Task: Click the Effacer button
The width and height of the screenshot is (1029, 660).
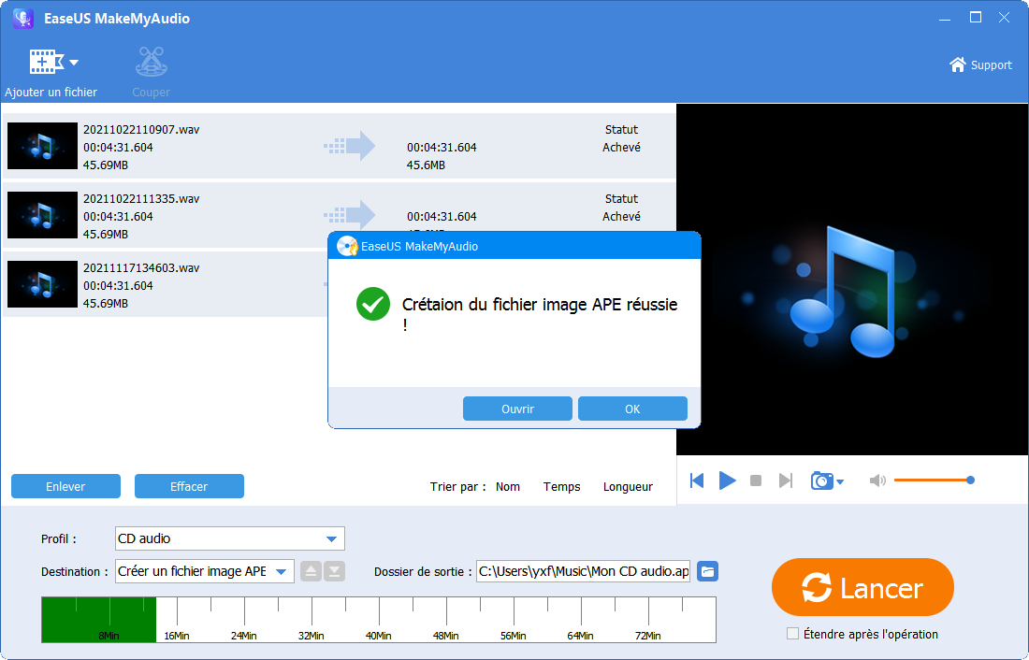Action: click(189, 486)
